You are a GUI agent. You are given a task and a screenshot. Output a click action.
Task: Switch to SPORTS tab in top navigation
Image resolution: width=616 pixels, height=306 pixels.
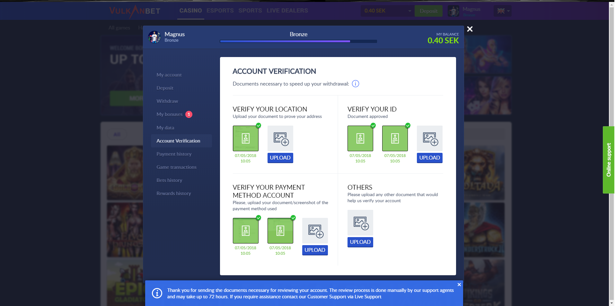coord(250,11)
